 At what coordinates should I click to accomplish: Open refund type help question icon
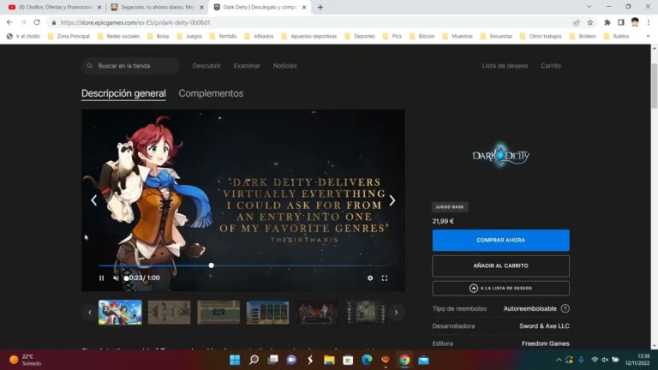[x=565, y=308]
